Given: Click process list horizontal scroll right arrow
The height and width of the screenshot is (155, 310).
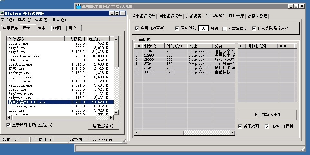Looking at the screenshot, I should (x=111, y=118).
